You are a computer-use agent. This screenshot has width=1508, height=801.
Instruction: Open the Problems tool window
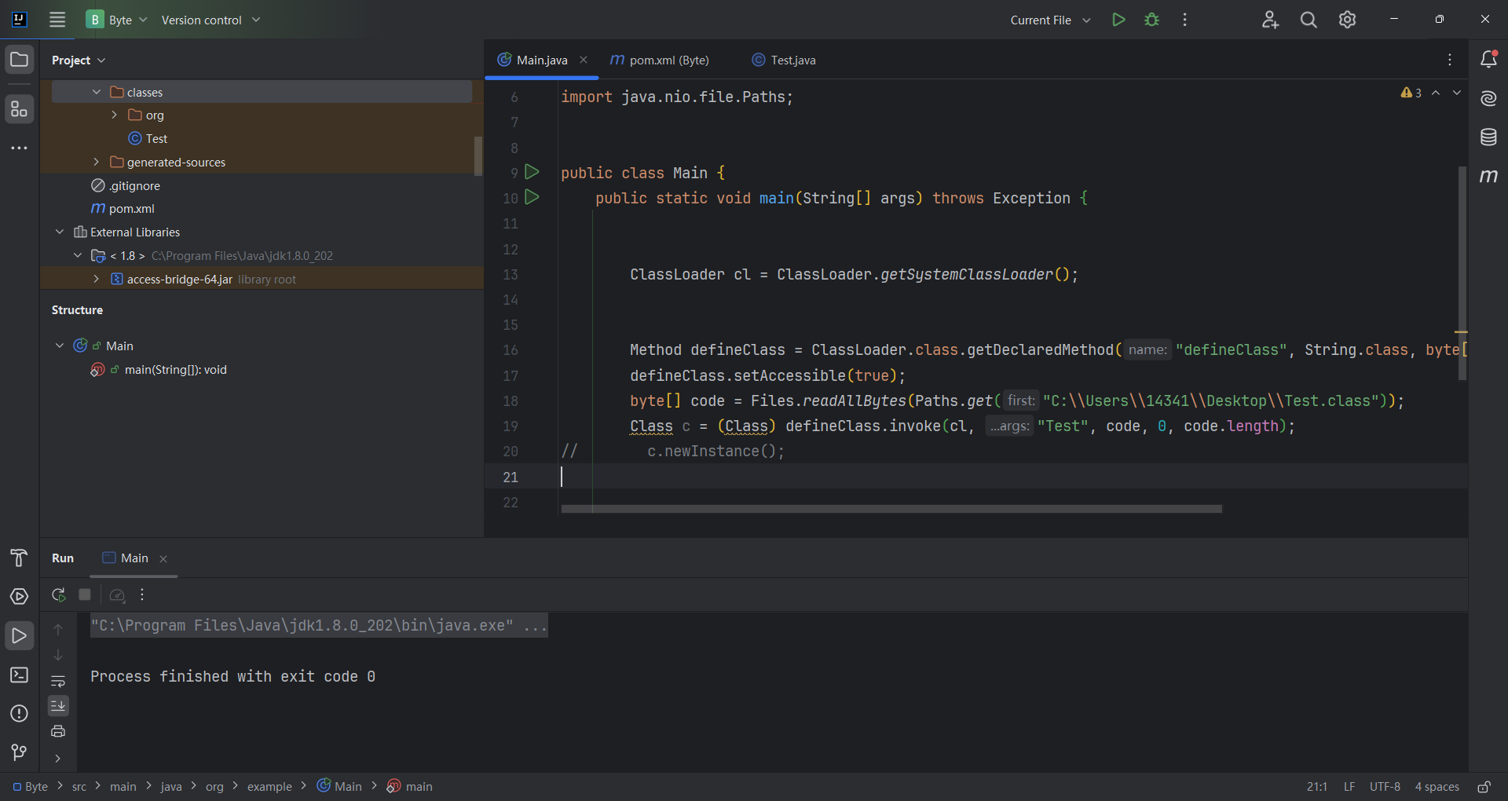[x=19, y=714]
